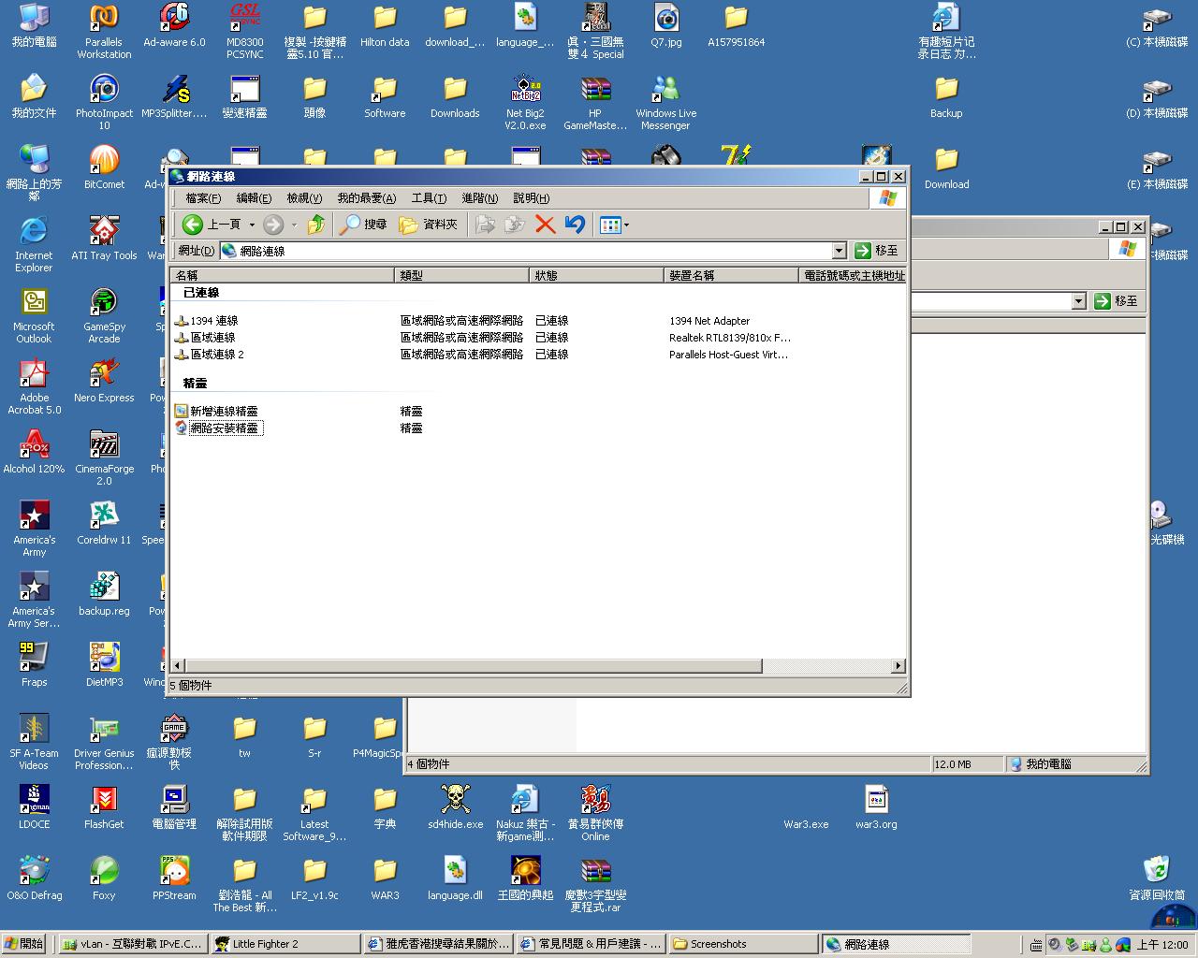The image size is (1198, 958).
Task: Click the green Back arrow button
Action: [x=193, y=225]
